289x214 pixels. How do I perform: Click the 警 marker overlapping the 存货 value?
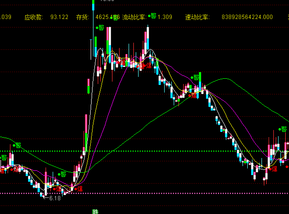point(115,18)
